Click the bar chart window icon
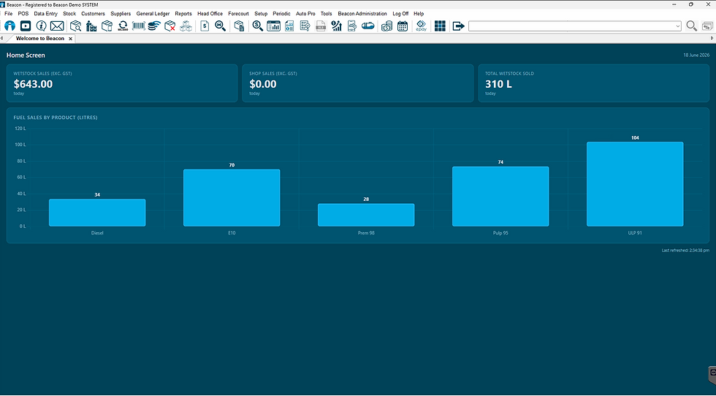 pyautogui.click(x=273, y=26)
